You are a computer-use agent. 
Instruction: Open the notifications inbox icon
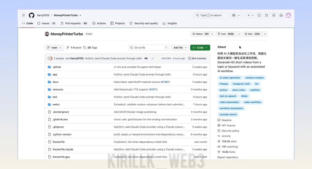click(x=281, y=15)
